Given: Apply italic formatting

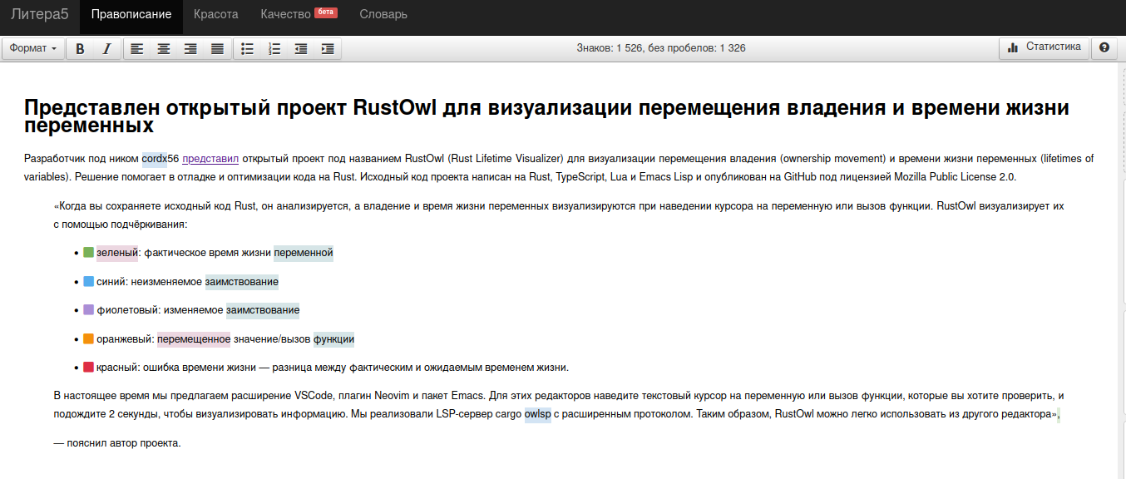Looking at the screenshot, I should click(x=106, y=48).
